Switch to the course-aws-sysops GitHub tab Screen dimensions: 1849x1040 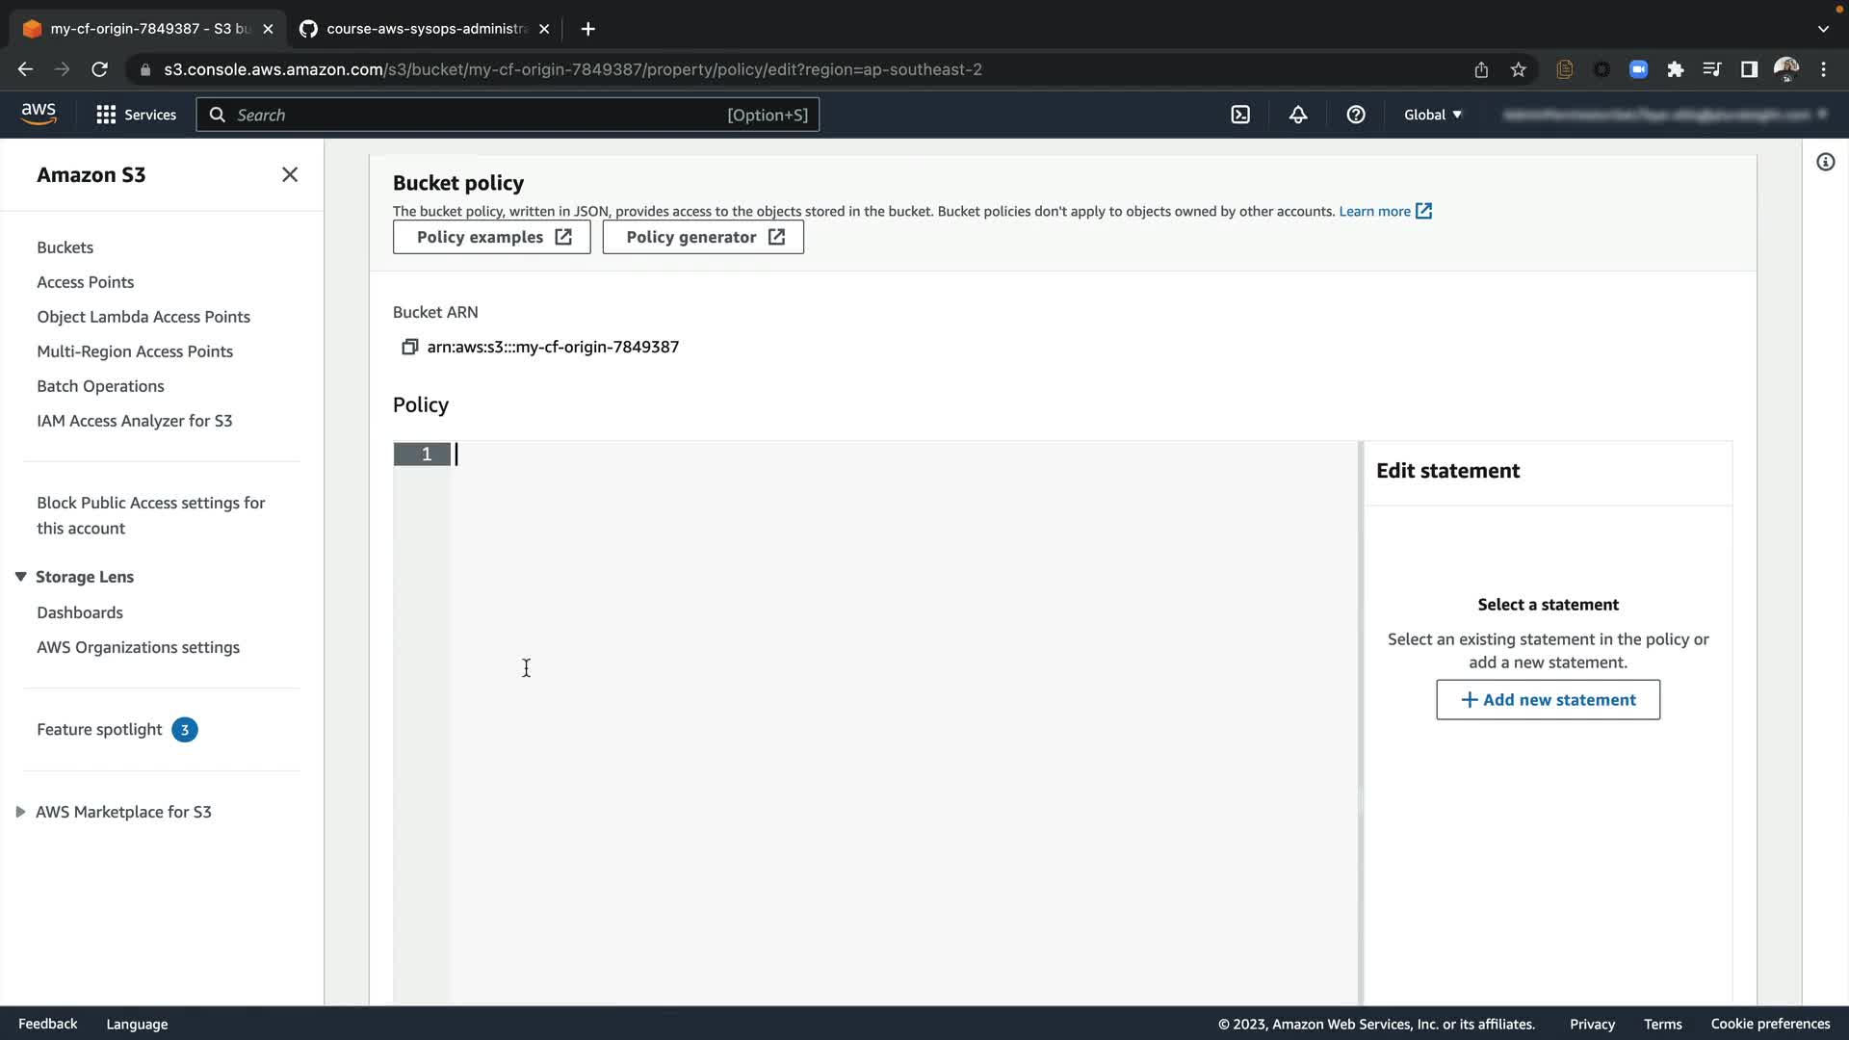[x=424, y=29]
